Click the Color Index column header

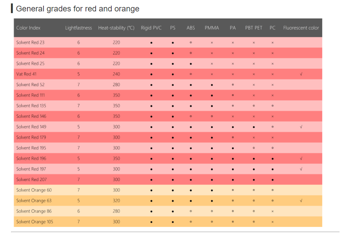28,28
